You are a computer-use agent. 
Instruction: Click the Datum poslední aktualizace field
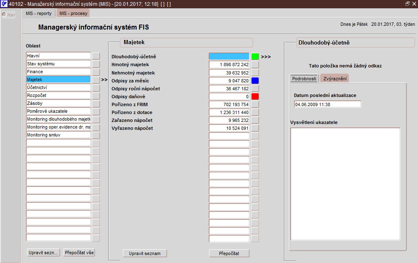[327, 104]
